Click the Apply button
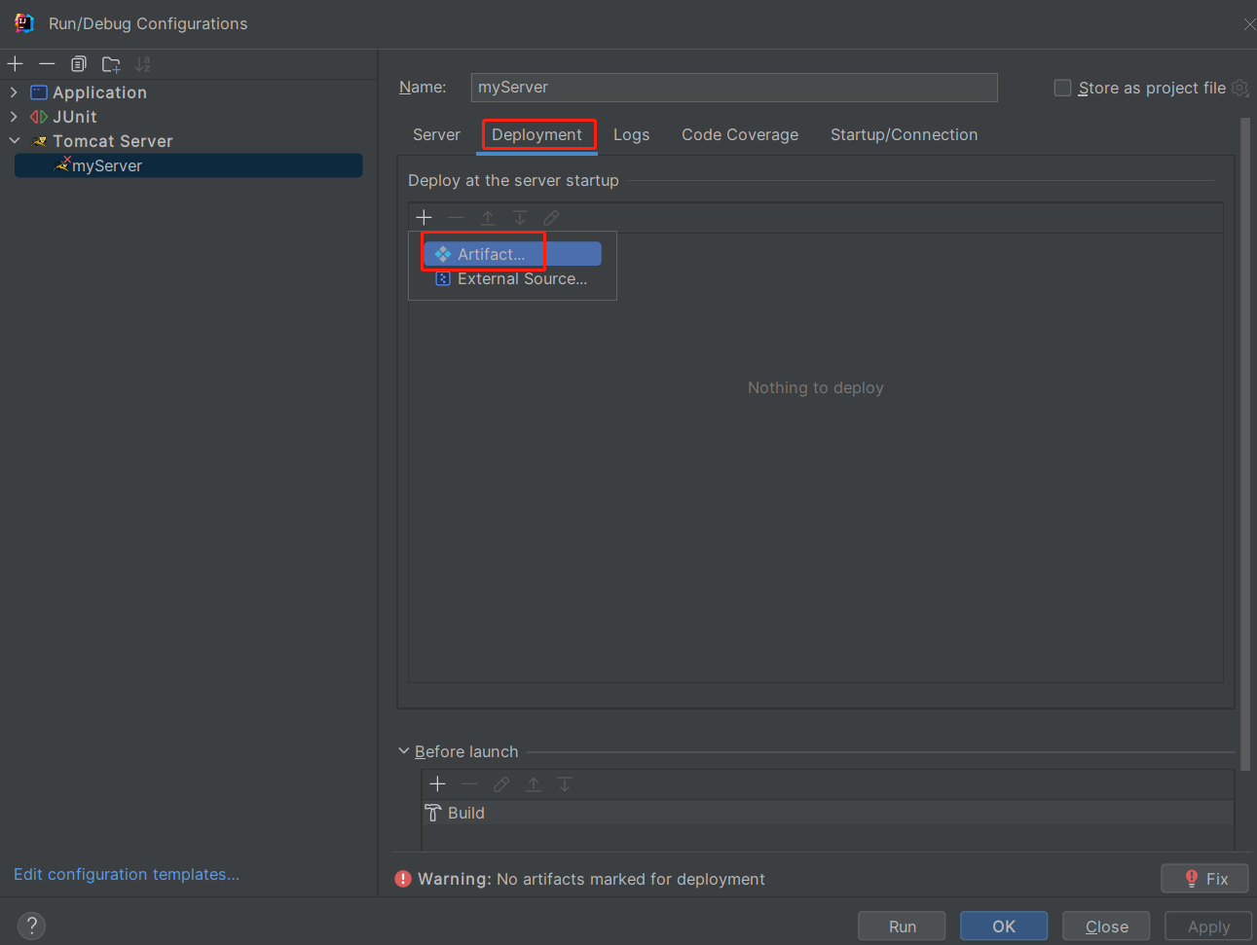Screen dimensions: 1257x945 [x=1208, y=927]
